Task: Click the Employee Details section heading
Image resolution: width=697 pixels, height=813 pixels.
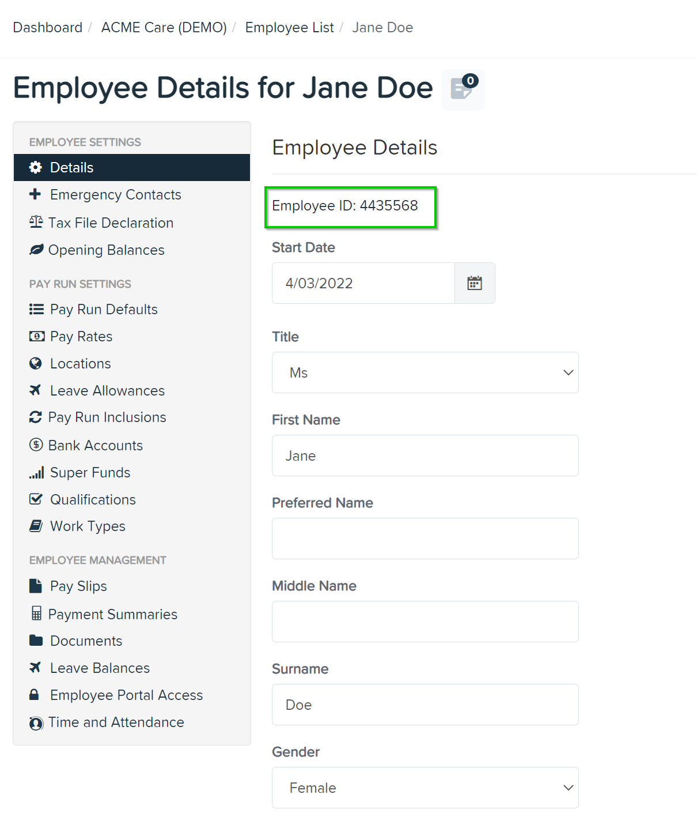Action: (355, 148)
